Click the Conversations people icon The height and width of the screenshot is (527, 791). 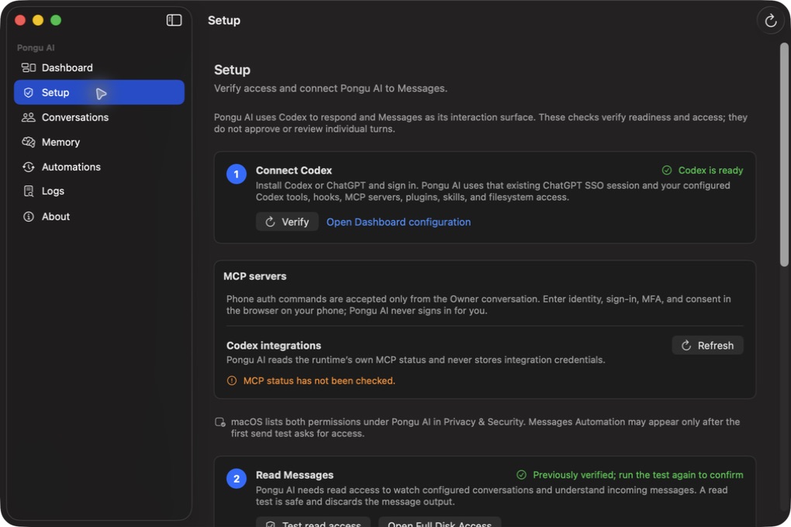pyautogui.click(x=28, y=117)
